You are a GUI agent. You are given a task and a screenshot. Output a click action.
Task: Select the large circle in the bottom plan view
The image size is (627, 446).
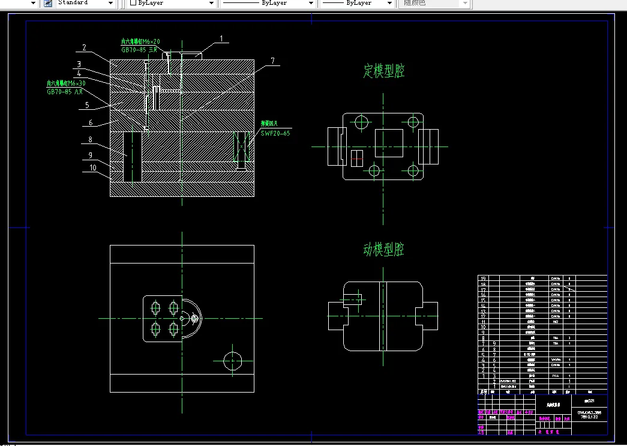tap(232, 361)
